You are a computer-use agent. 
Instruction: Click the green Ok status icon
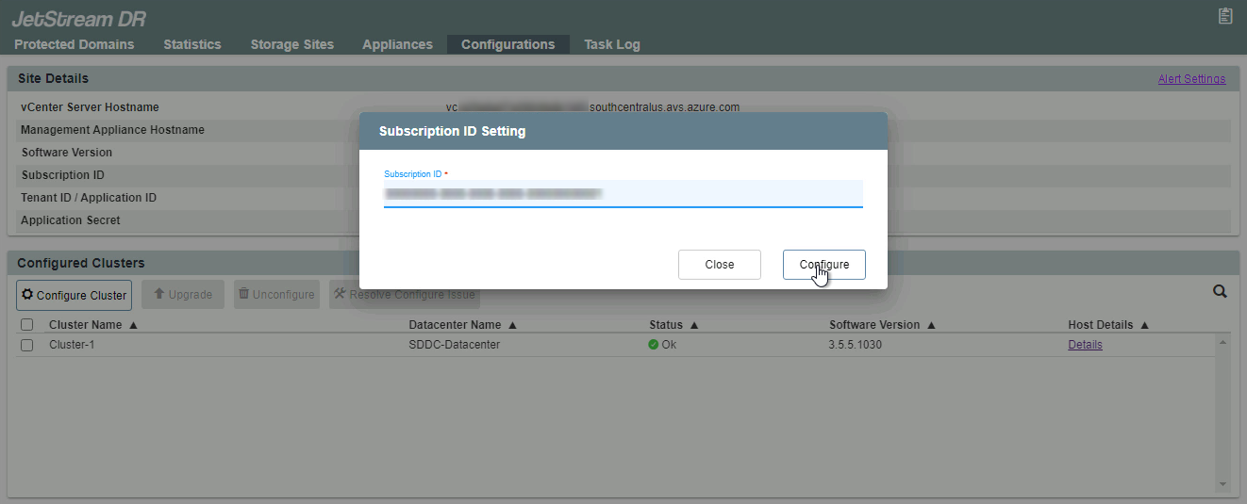pos(653,345)
